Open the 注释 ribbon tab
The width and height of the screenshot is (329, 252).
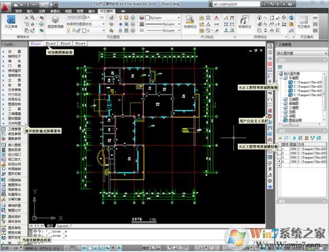(41, 10)
